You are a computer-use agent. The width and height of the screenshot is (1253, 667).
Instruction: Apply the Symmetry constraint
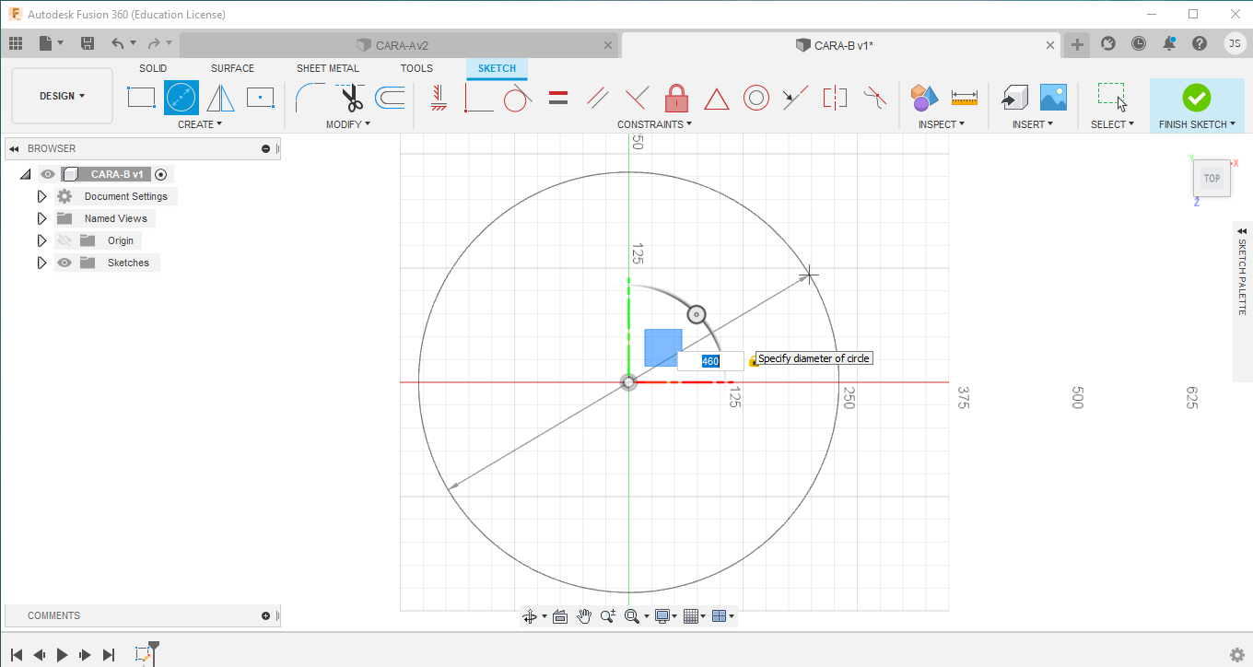click(x=835, y=97)
